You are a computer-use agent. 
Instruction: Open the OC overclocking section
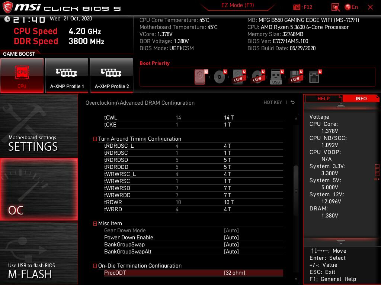pyautogui.click(x=39, y=189)
